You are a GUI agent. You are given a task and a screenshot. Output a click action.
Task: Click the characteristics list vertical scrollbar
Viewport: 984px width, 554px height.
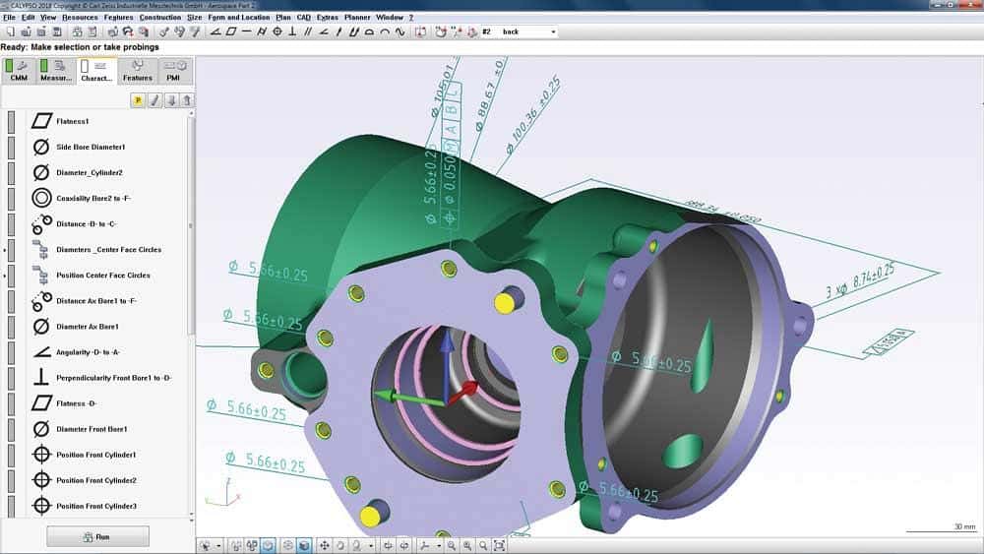[191, 226]
